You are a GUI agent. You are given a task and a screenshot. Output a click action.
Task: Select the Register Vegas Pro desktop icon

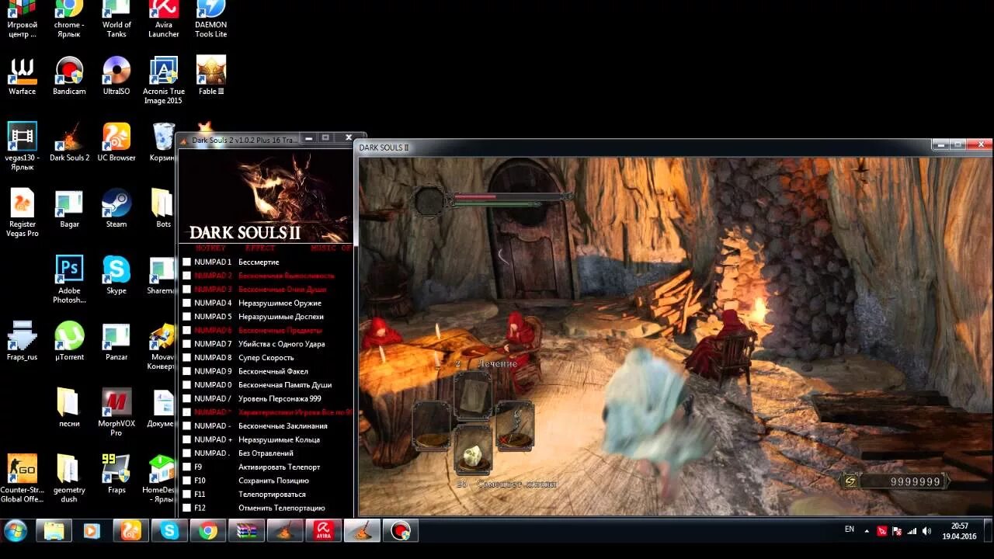(x=22, y=213)
